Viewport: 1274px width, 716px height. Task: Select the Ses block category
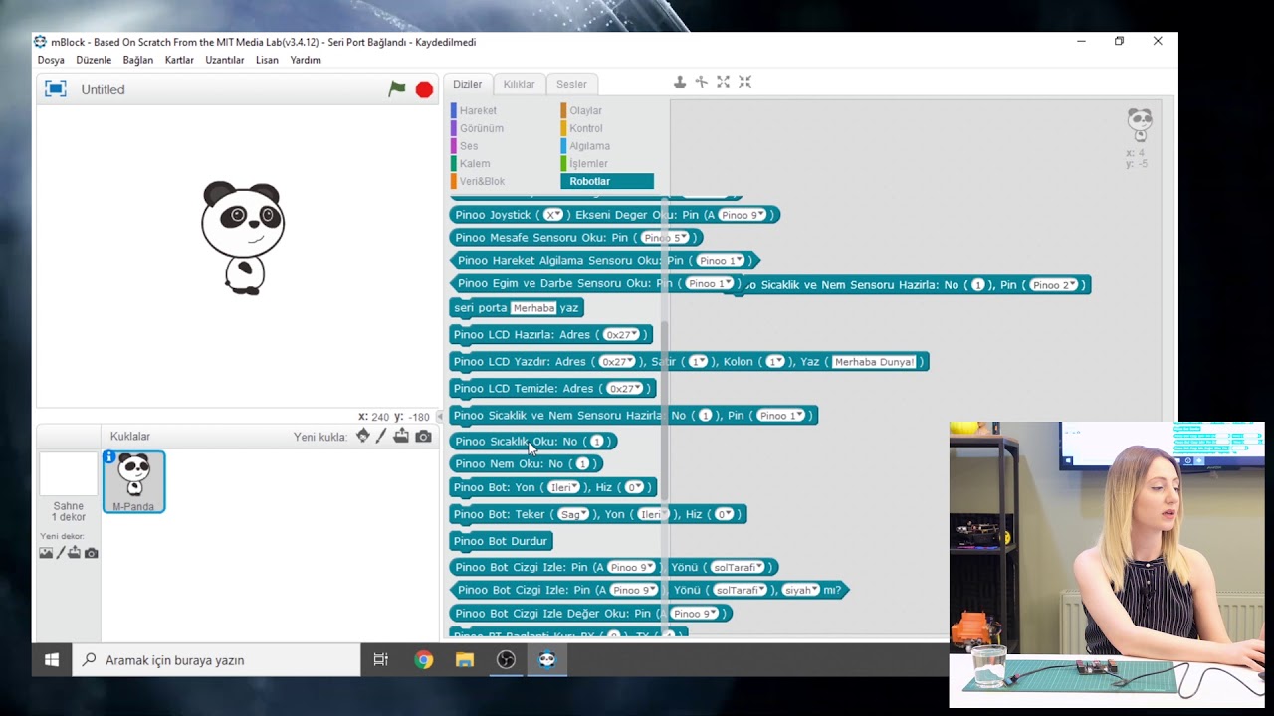point(469,146)
